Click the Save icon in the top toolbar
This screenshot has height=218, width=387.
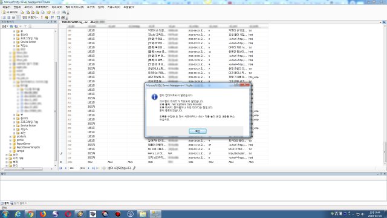pos(53,12)
